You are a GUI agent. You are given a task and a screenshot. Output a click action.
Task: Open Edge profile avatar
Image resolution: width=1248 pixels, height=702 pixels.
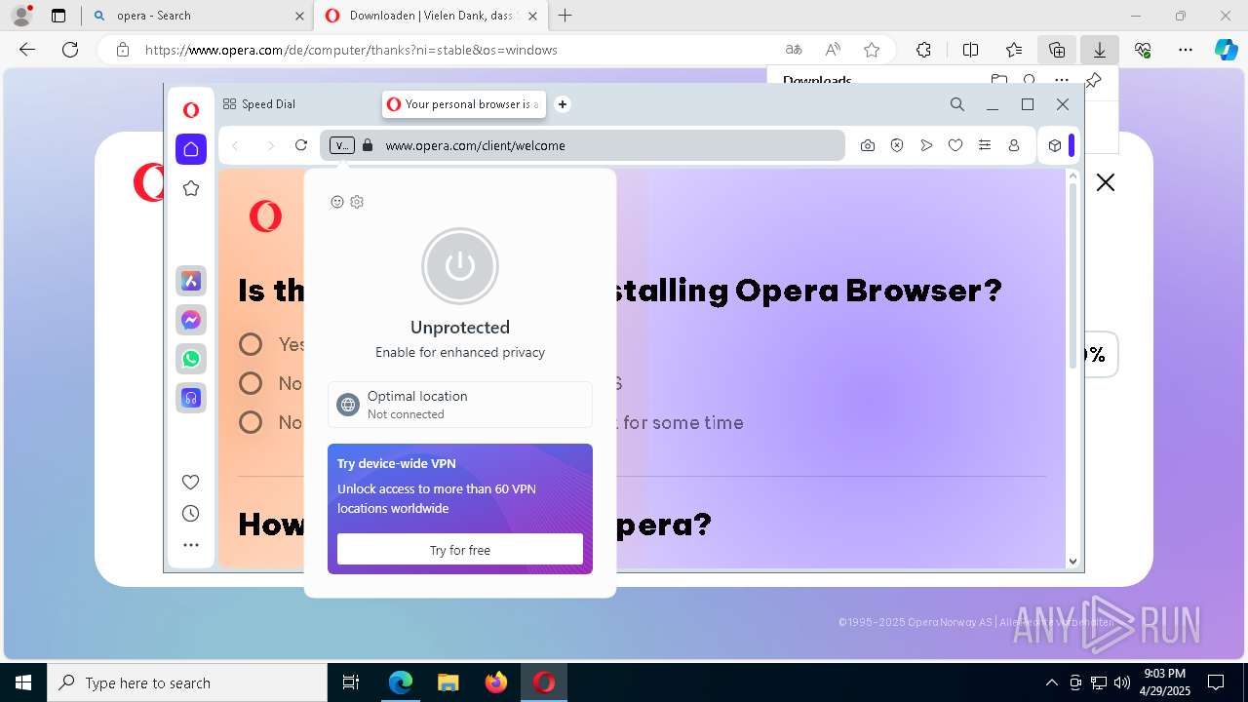21,16
